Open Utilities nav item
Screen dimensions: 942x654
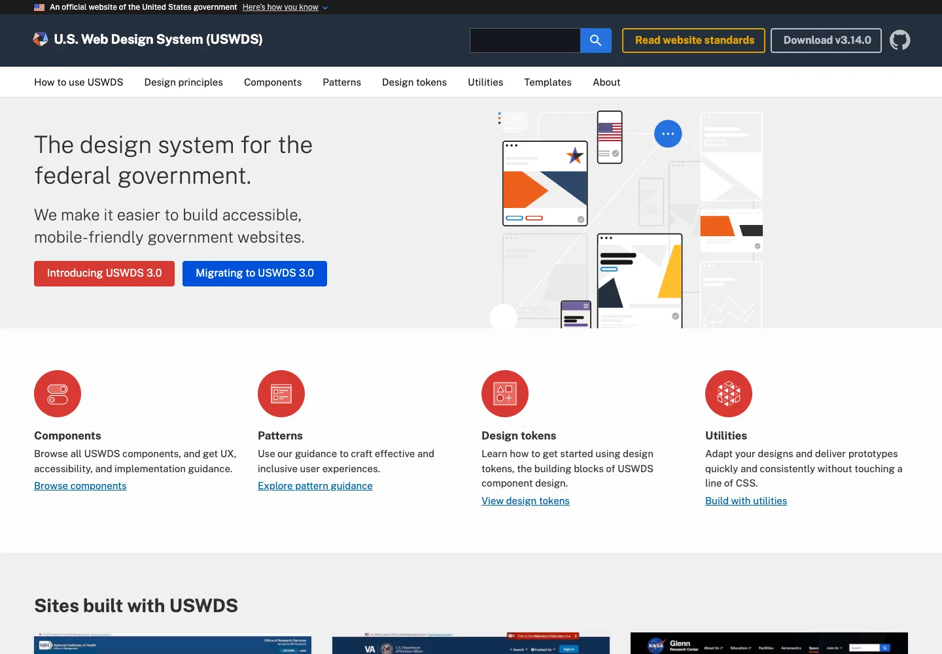(x=485, y=82)
